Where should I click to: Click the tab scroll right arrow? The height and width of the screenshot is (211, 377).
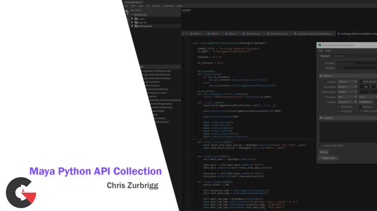[x=186, y=33]
